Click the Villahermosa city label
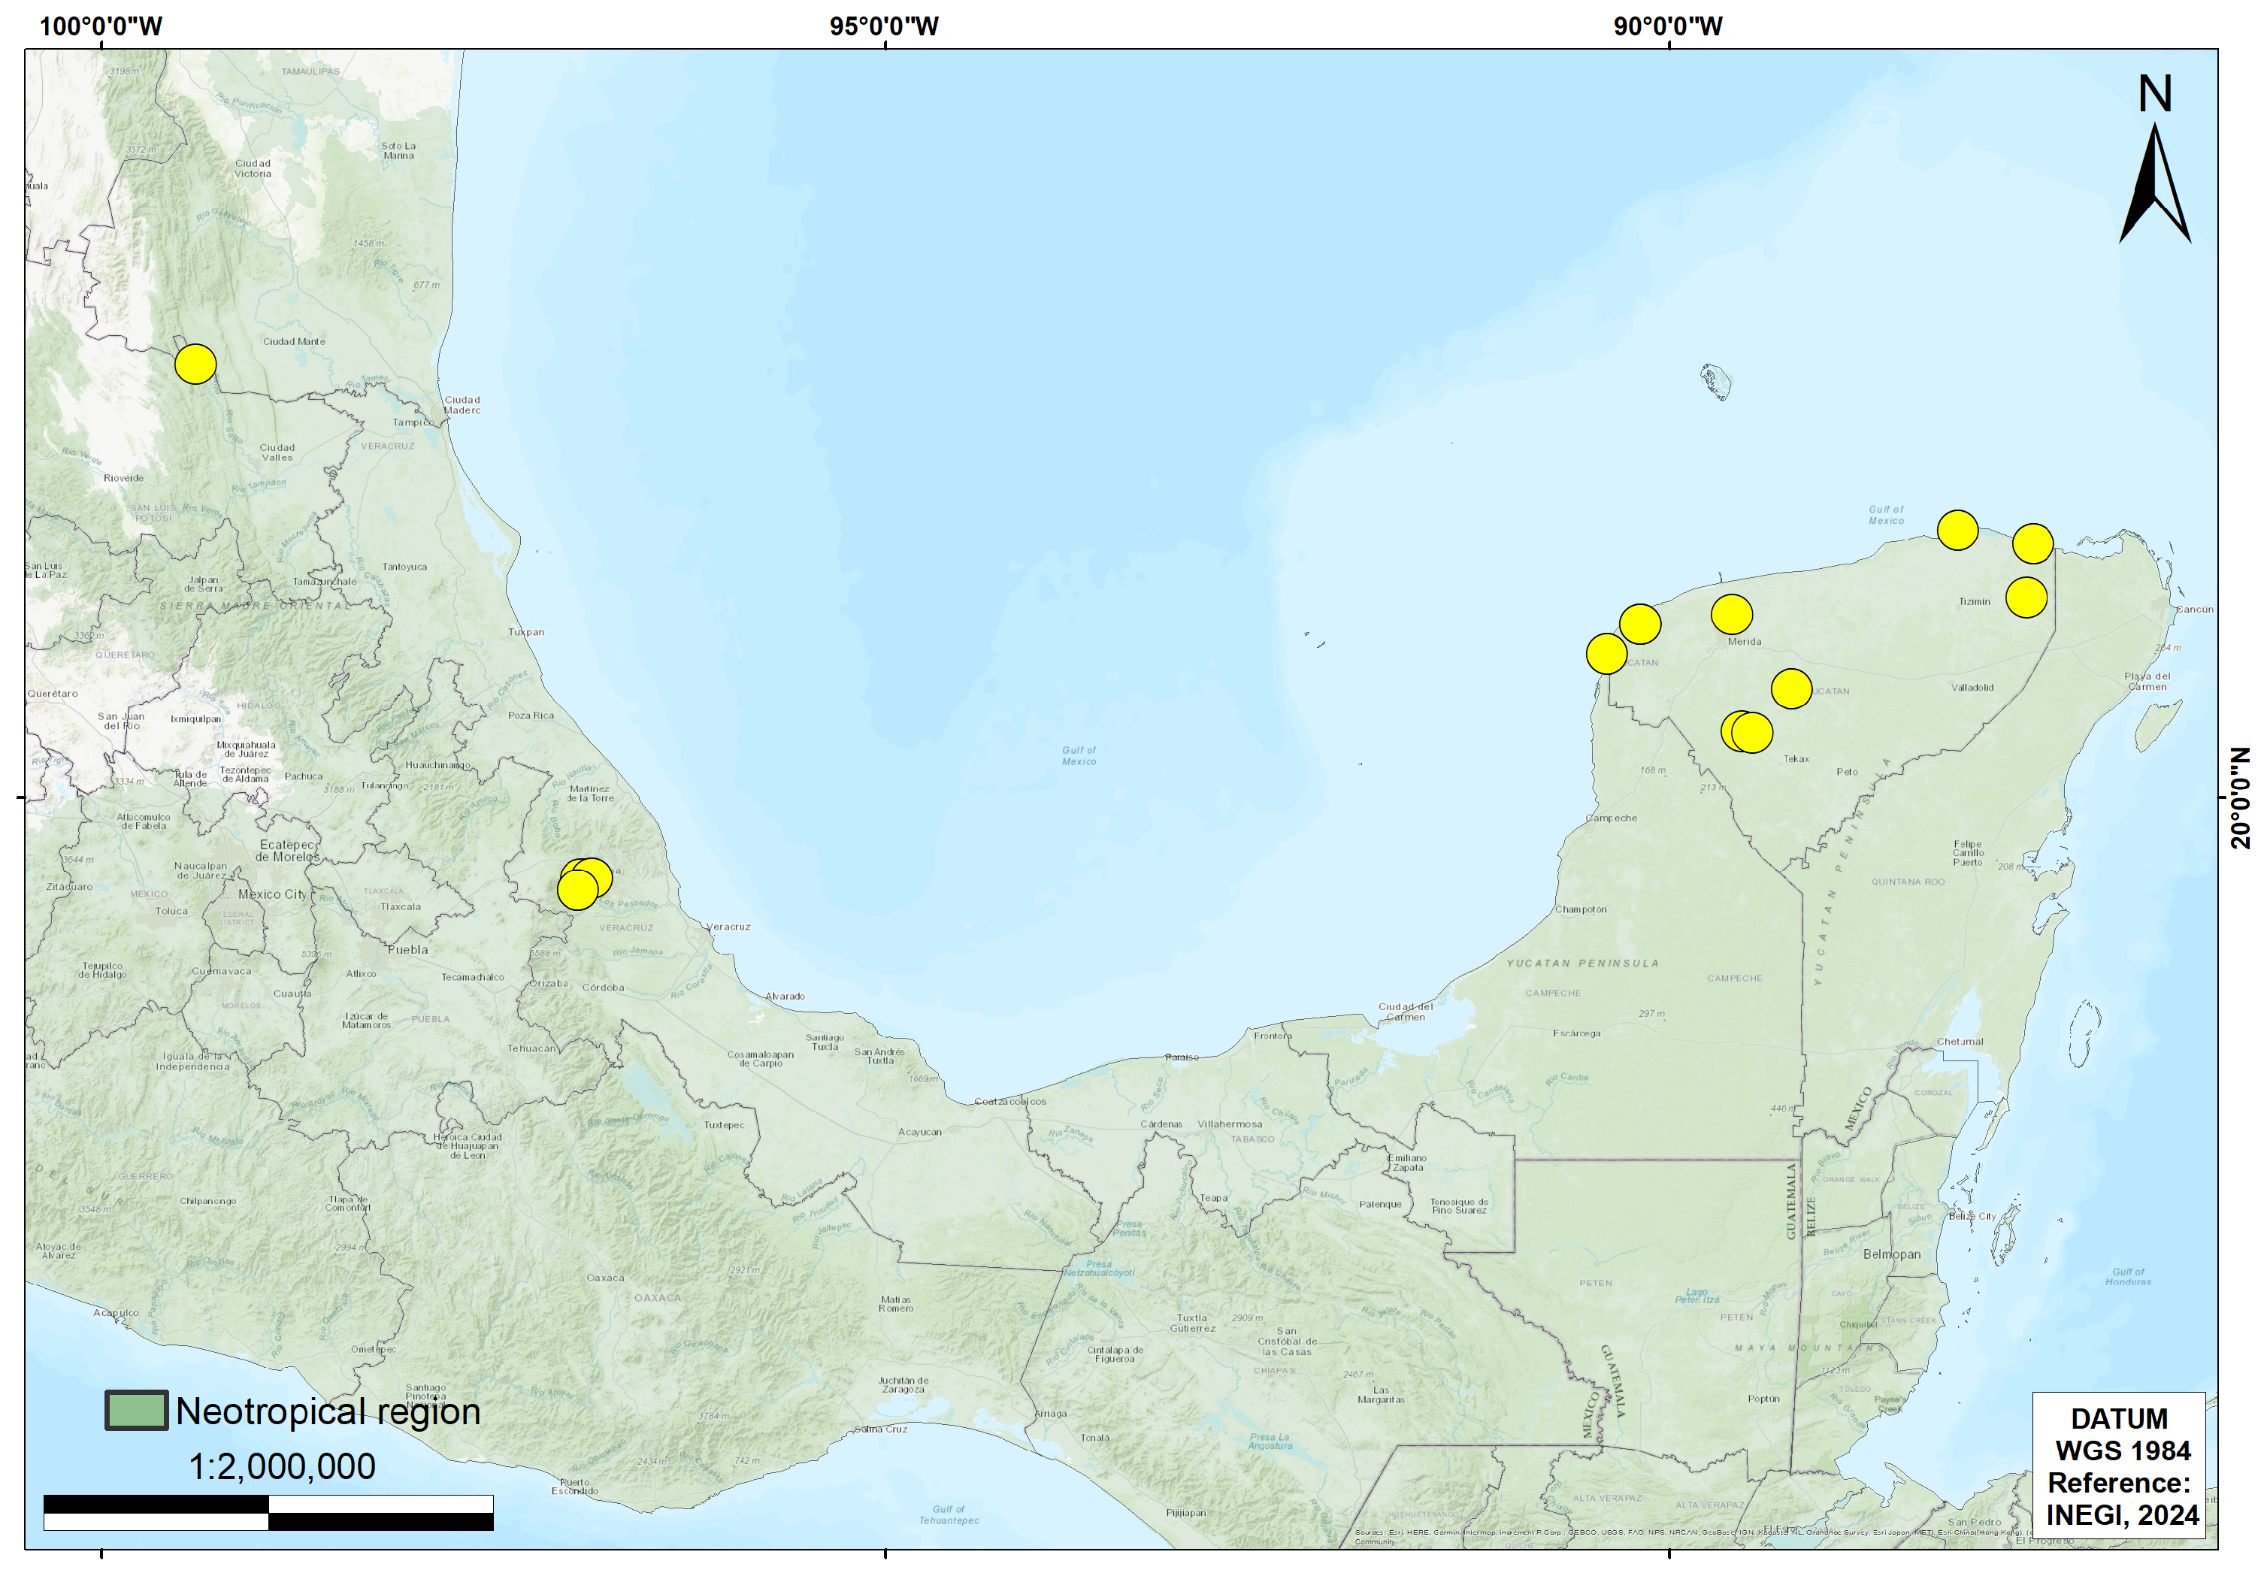This screenshot has width=2267, height=1576. (x=1229, y=1124)
